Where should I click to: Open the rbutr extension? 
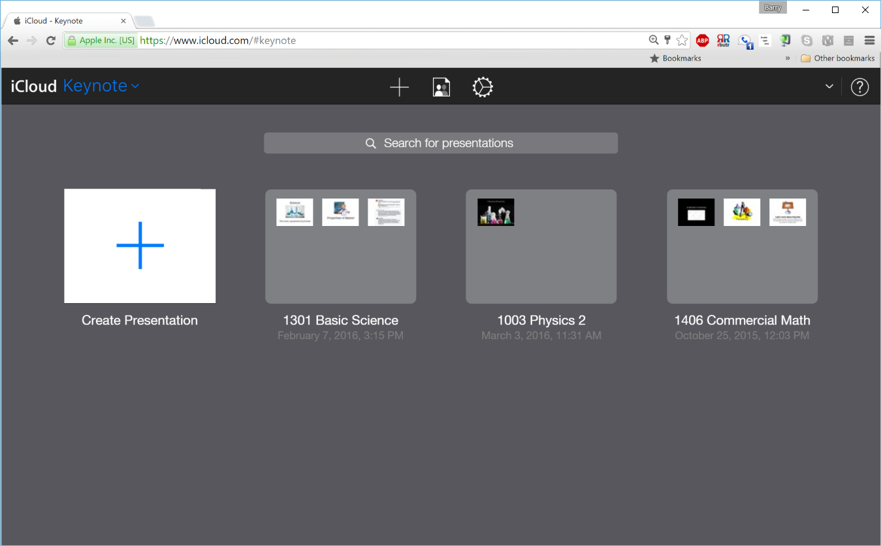pyautogui.click(x=723, y=40)
